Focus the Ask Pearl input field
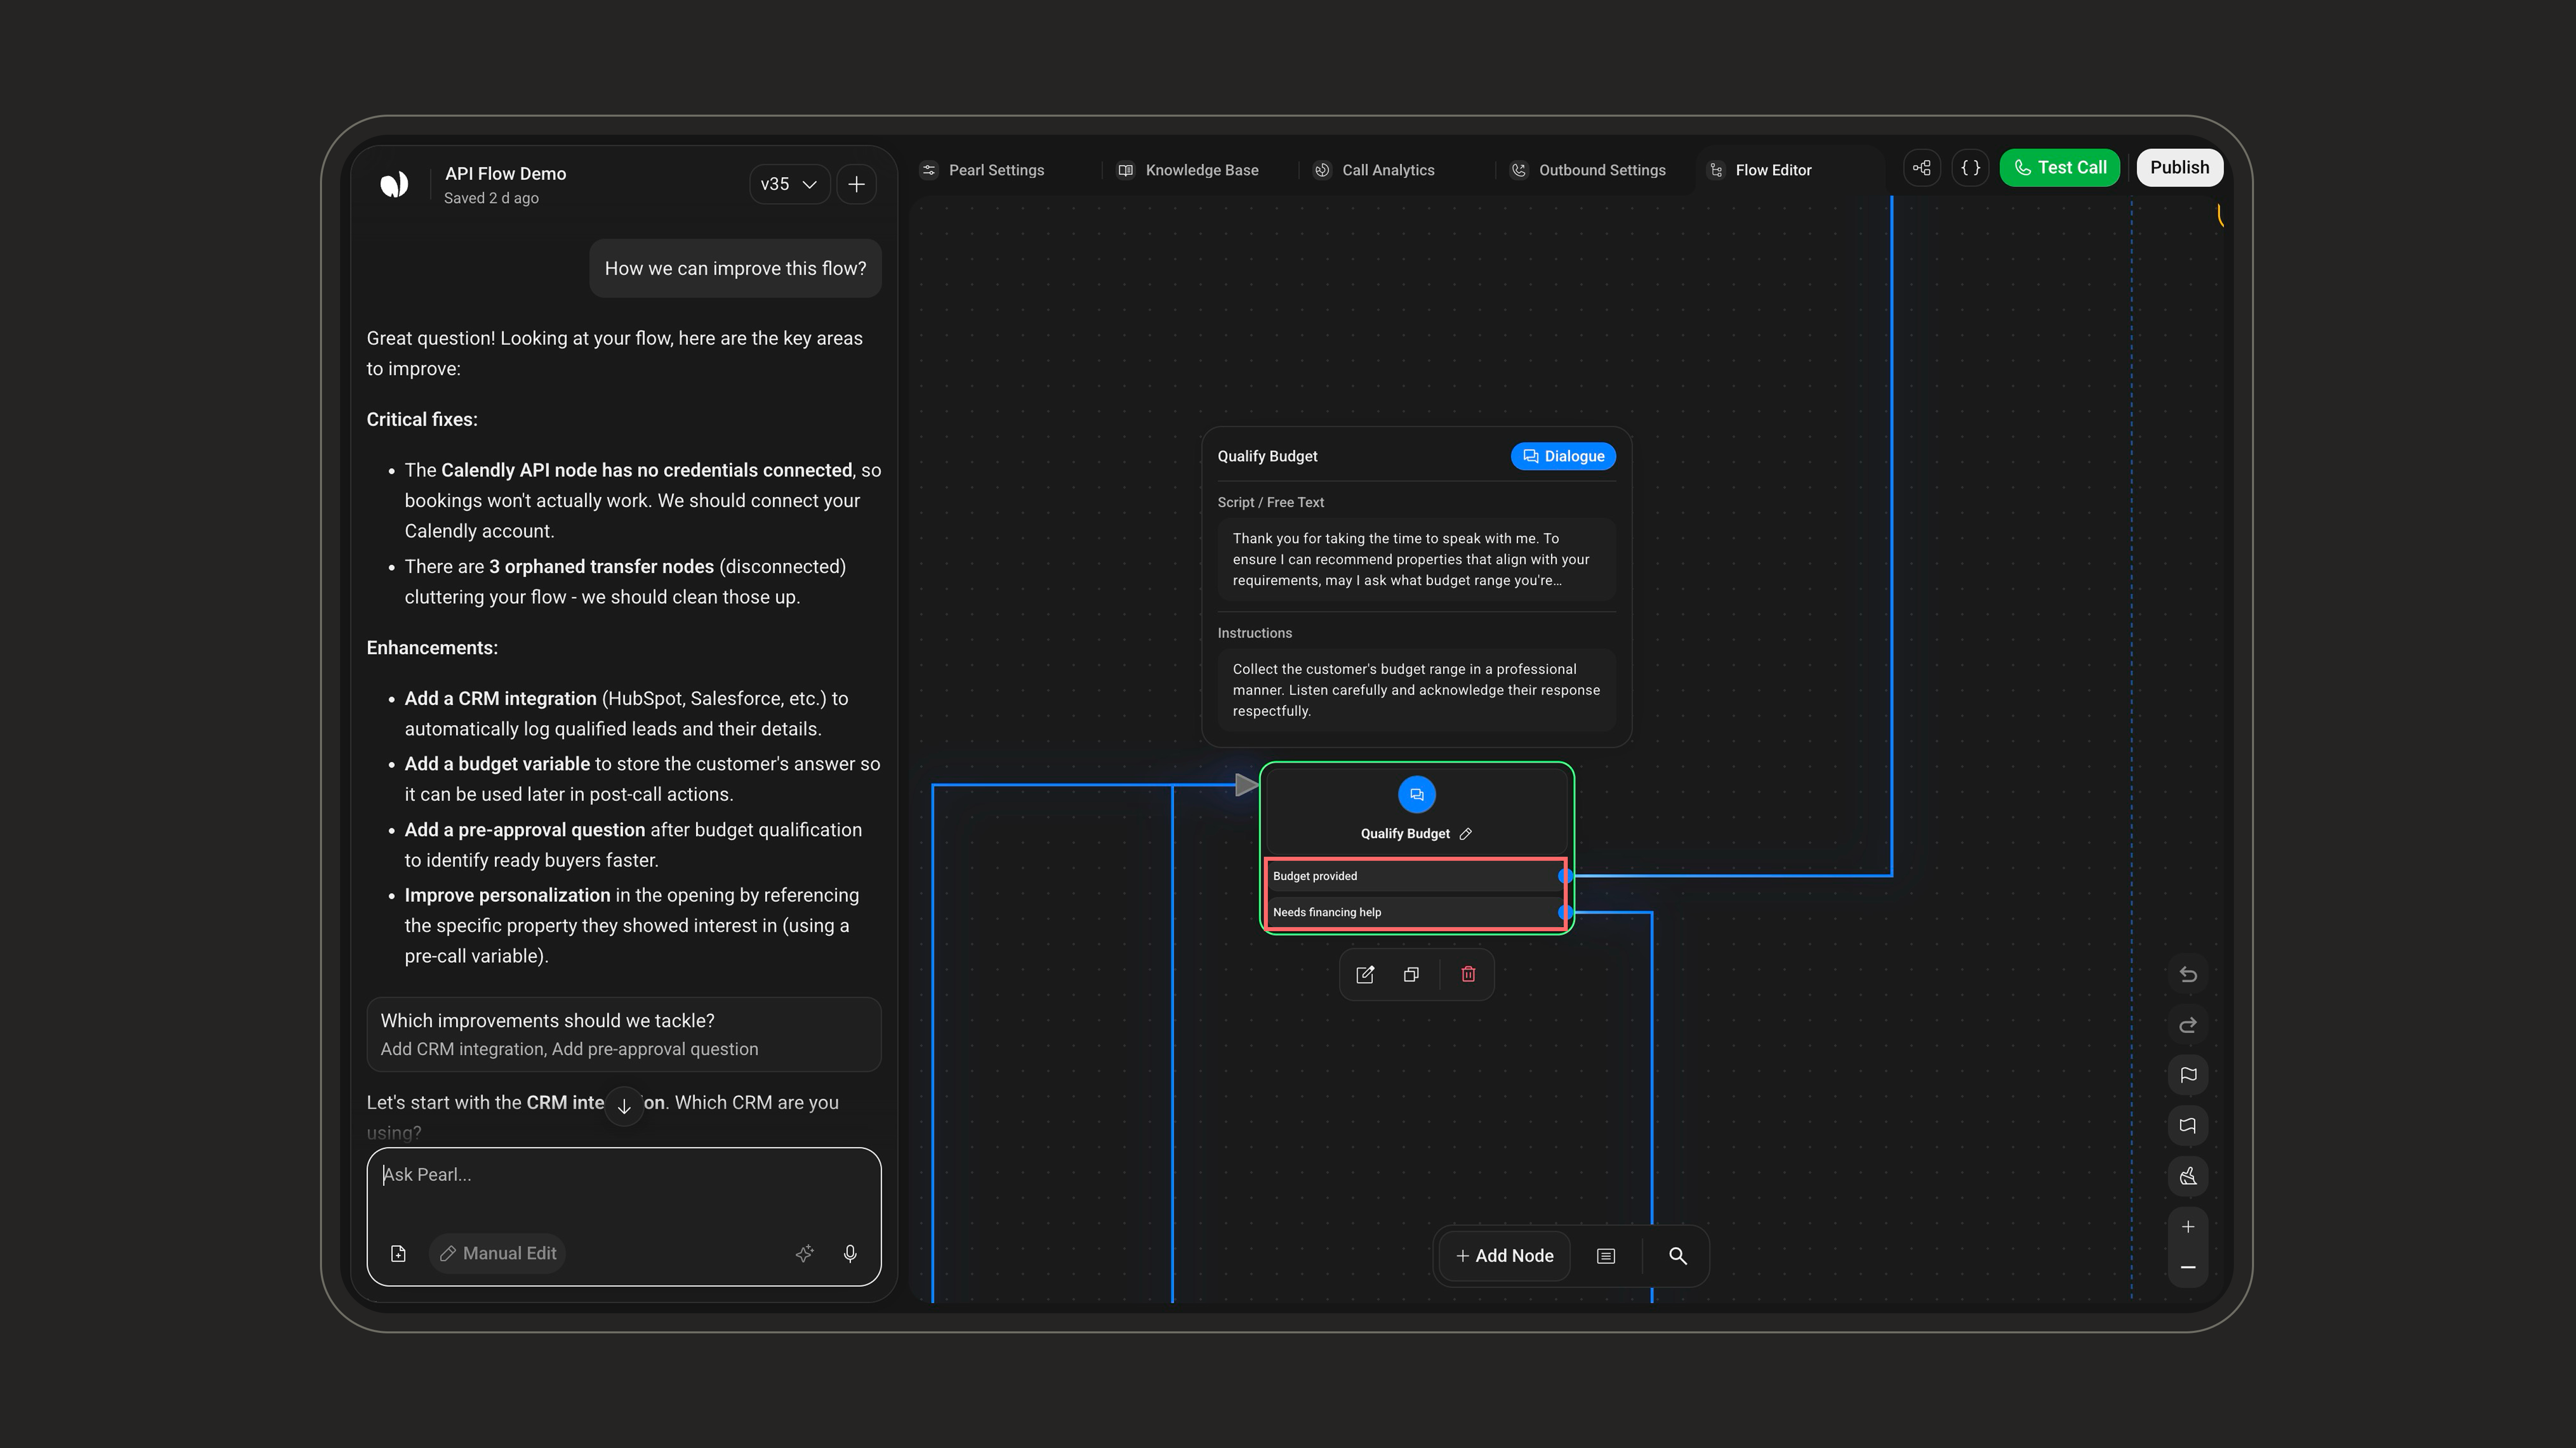 (x=624, y=1189)
